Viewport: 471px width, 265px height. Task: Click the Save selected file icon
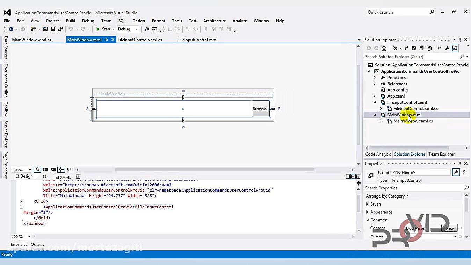click(53, 29)
